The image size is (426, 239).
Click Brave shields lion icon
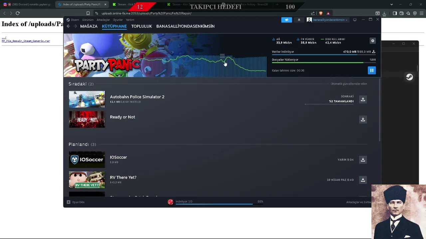(x=320, y=13)
